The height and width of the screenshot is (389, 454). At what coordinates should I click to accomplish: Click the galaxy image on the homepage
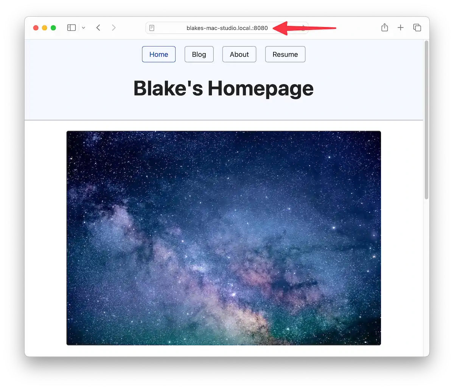point(224,238)
